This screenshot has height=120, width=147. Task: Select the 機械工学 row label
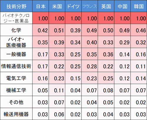16,90
